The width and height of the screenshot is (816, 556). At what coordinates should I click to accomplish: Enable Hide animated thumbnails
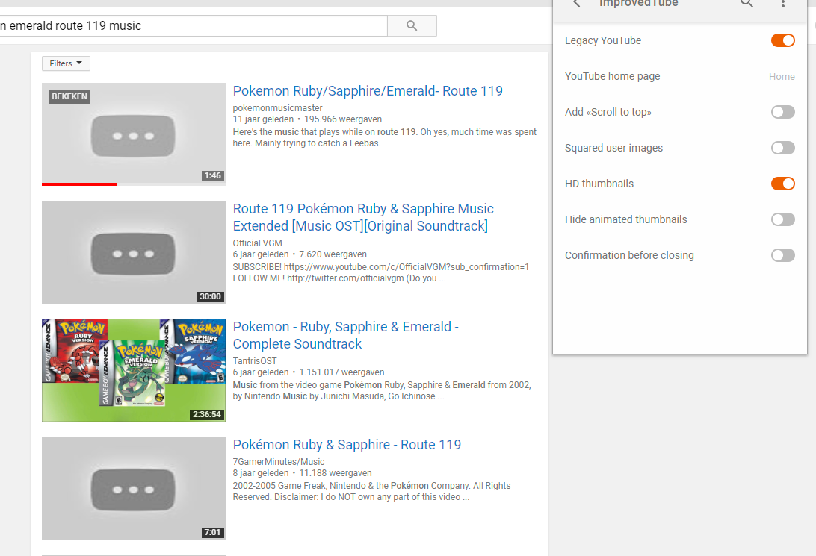pos(782,219)
